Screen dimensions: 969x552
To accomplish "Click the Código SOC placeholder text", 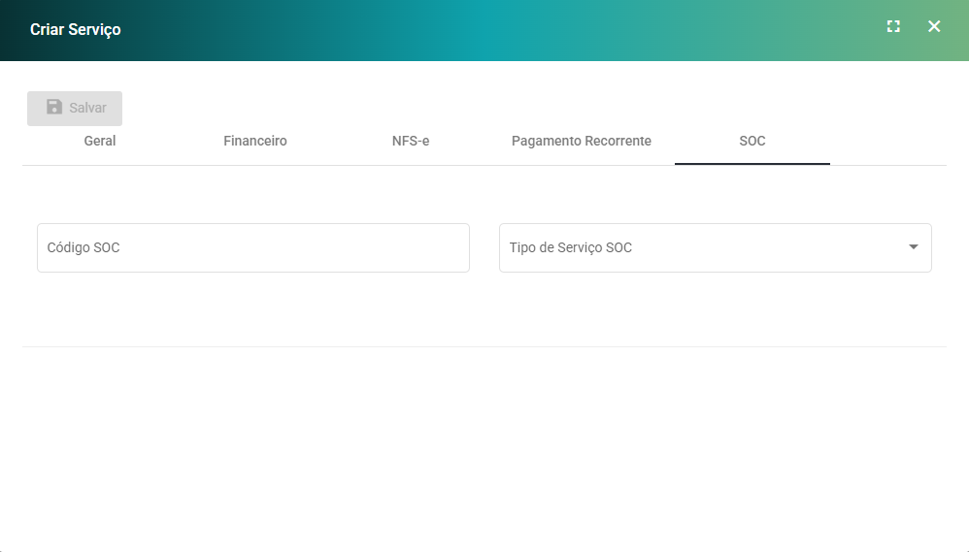I will [x=84, y=248].
